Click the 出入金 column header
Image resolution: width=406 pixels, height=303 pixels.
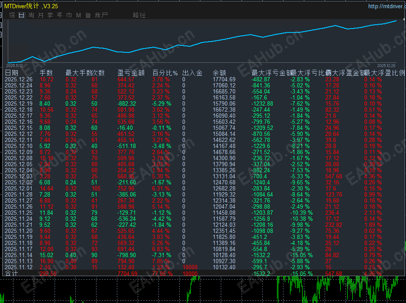(x=192, y=73)
